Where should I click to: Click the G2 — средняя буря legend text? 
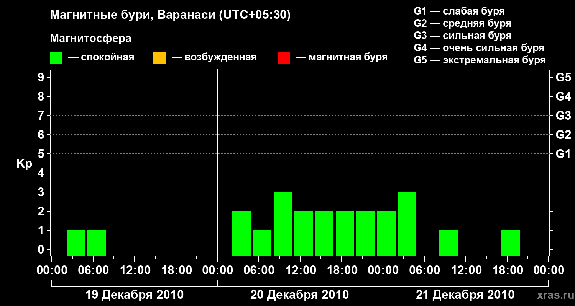[463, 23]
